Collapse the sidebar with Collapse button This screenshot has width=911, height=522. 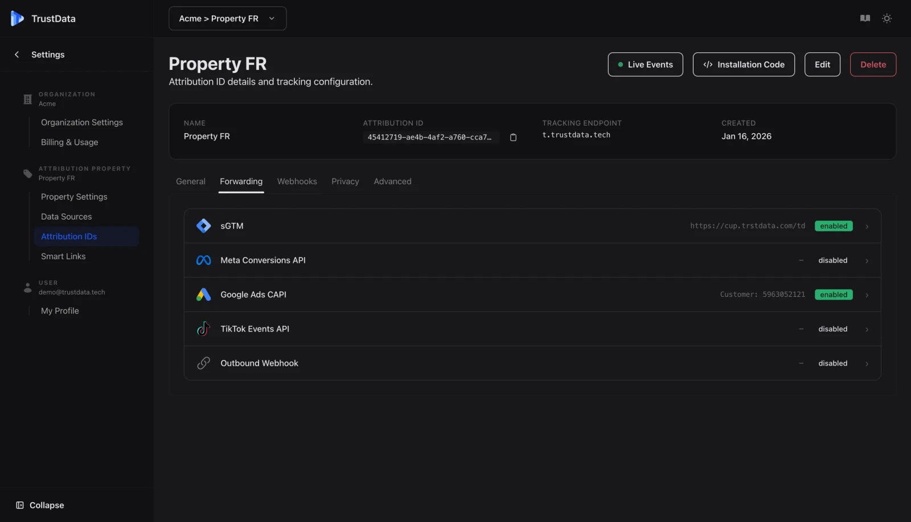40,505
